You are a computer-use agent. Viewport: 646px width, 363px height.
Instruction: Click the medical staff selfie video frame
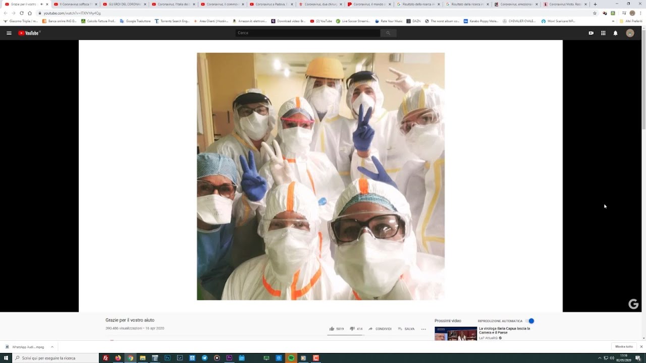click(x=320, y=176)
